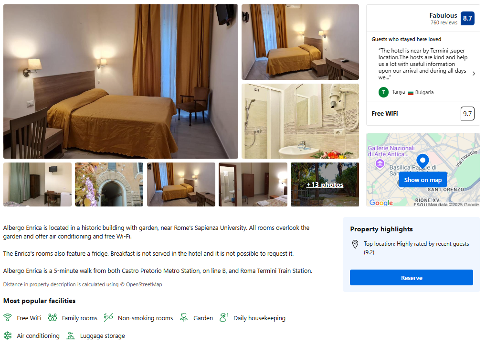Click the location pin icon in Property highlights
Image resolution: width=486 pixels, height=347 pixels.
(x=355, y=244)
